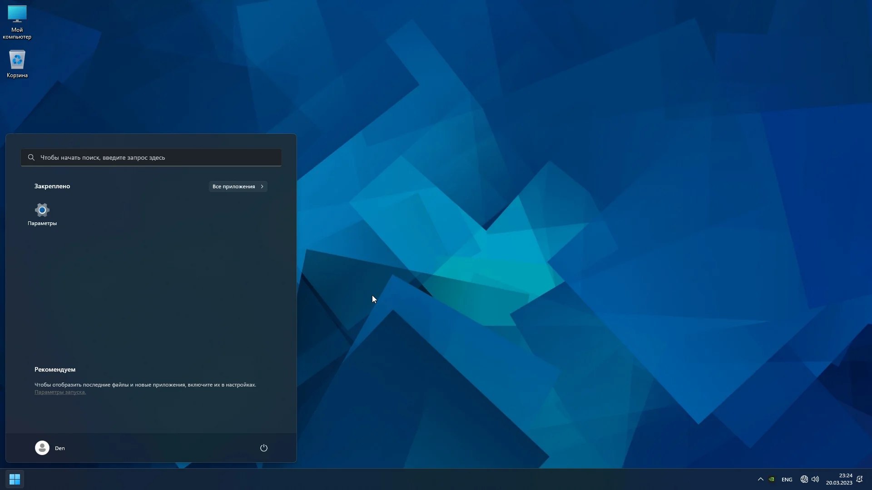
Task: Switch ENG input language indicator
Action: [x=787, y=480]
